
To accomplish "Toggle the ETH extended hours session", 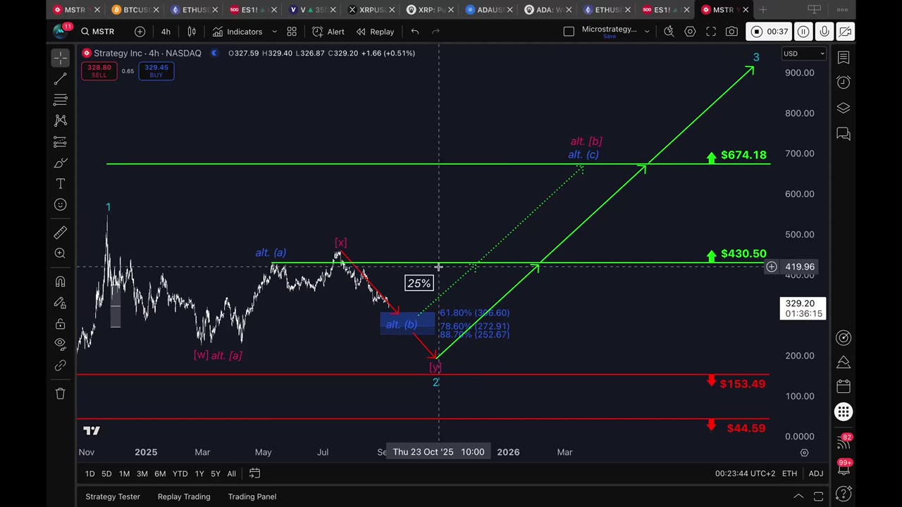I will pos(789,474).
